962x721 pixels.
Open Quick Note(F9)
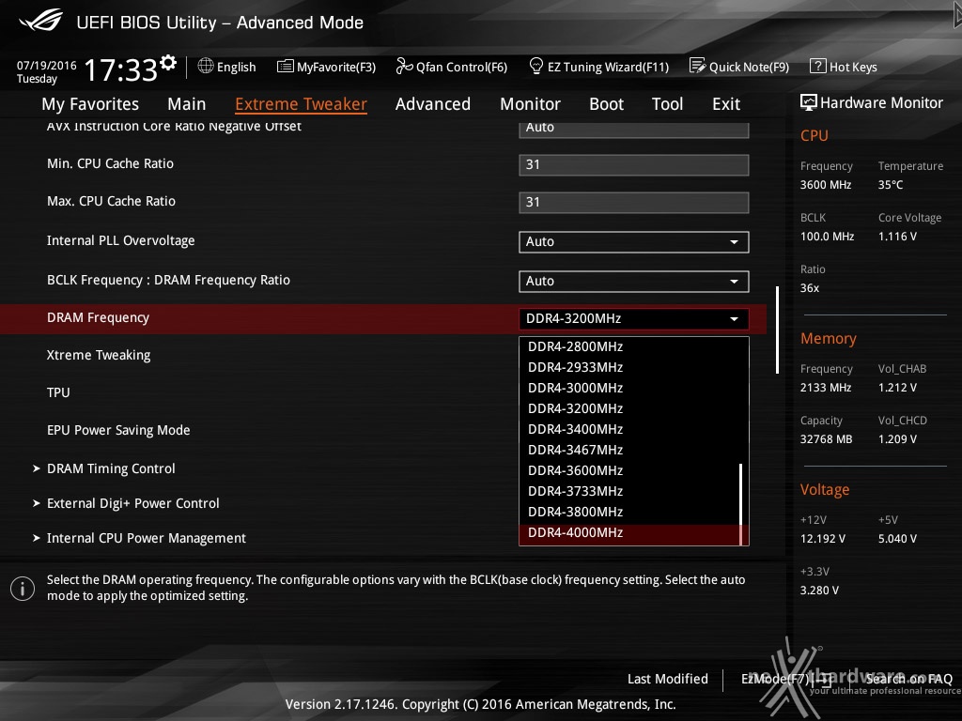(739, 67)
